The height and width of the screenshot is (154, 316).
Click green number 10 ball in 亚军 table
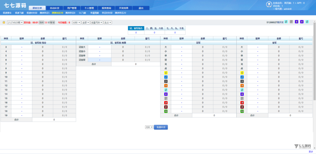click(242, 111)
